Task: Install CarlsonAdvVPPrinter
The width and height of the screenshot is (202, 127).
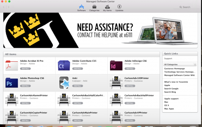Action: [130, 120]
